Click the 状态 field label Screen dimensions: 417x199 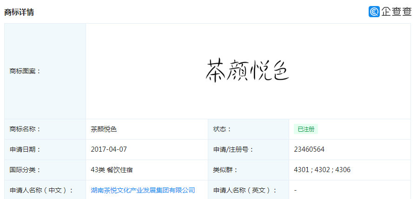222,129
